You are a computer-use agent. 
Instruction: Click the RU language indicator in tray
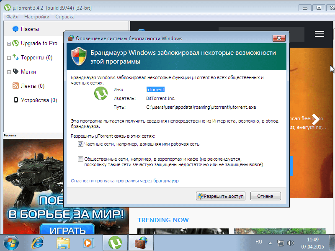(259, 242)
